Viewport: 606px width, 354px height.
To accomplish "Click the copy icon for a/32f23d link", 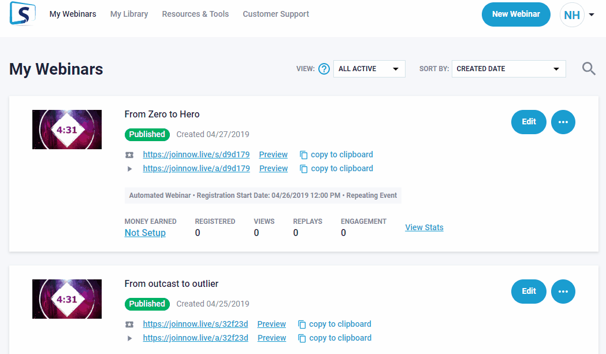I will (302, 338).
